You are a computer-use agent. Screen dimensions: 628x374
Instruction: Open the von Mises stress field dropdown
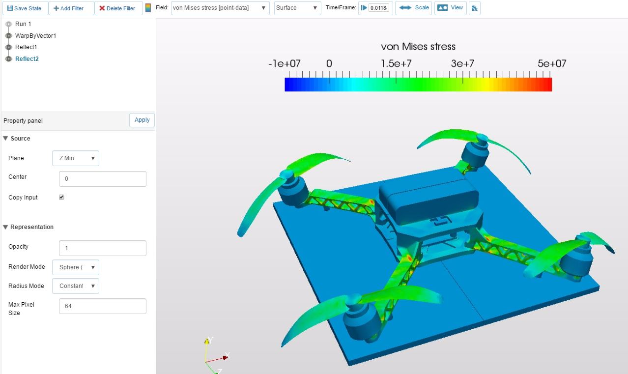pyautogui.click(x=220, y=8)
